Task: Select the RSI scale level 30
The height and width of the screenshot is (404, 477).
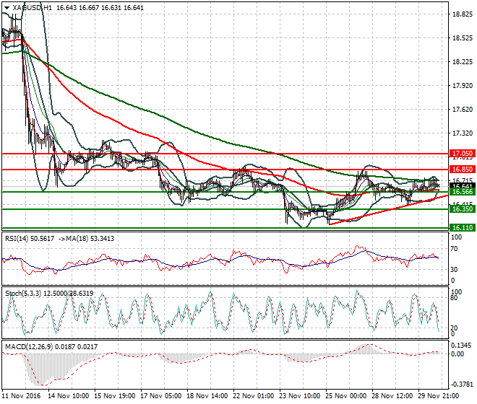Action: pos(454,270)
